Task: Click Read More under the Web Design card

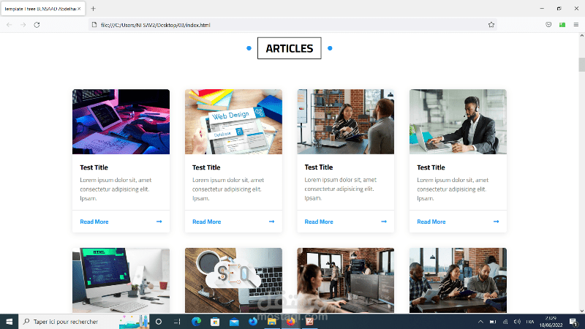Action: [x=207, y=222]
